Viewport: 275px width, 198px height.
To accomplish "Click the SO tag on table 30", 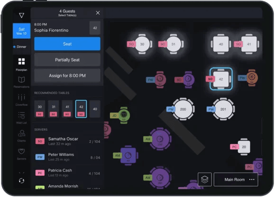I will point(131,44).
